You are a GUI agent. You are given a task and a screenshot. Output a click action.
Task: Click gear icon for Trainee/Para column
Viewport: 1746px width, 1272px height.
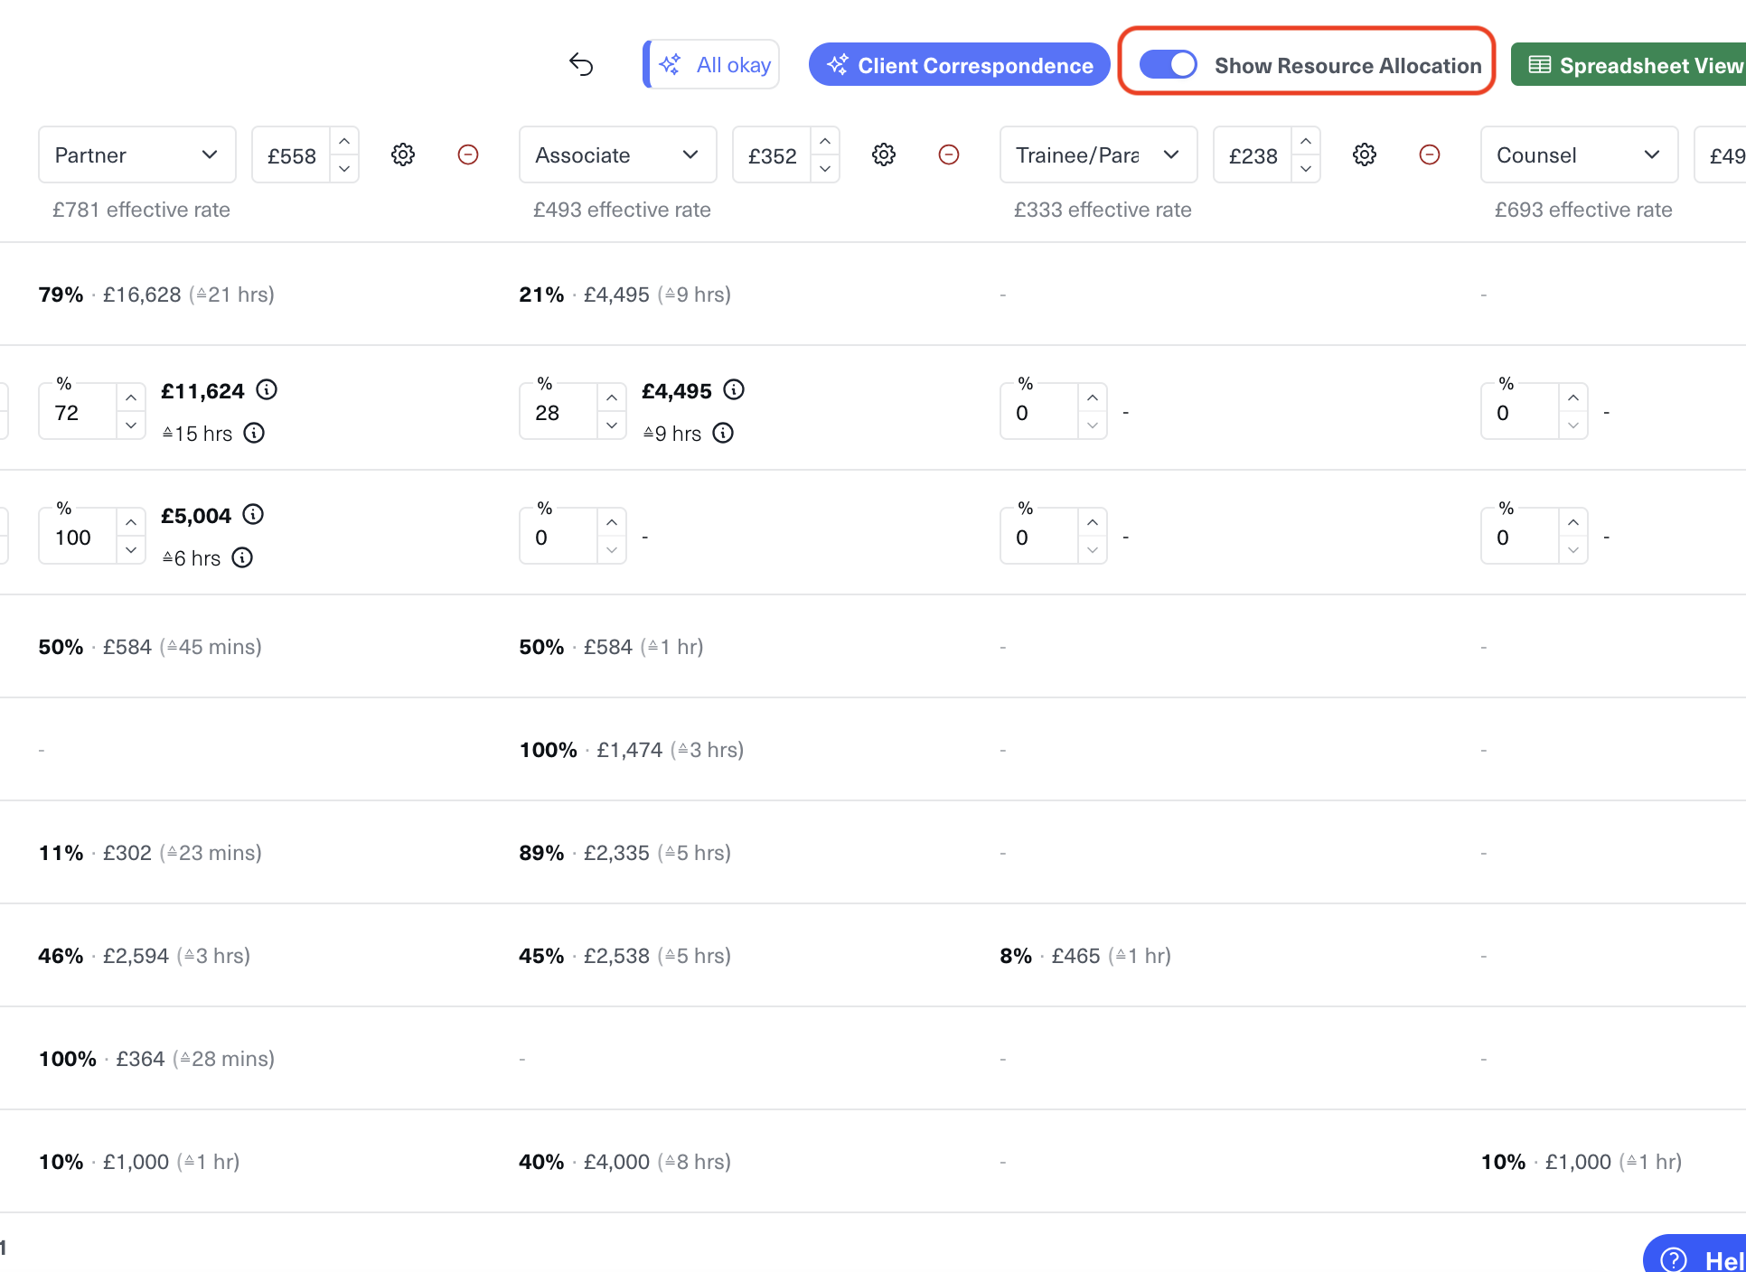[x=1365, y=154]
